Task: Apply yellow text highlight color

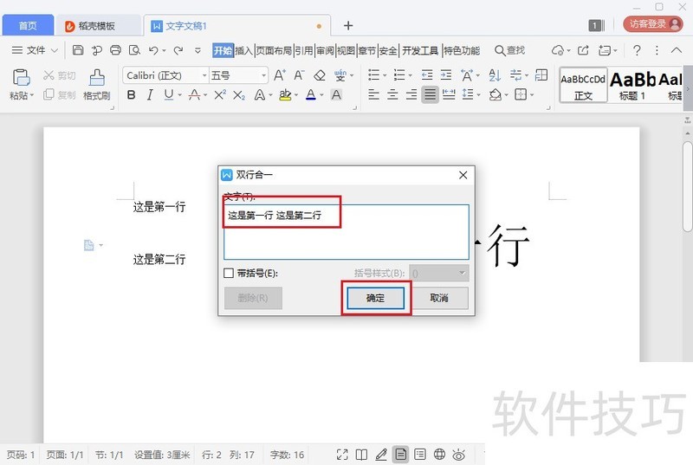Action: pyautogui.click(x=285, y=94)
